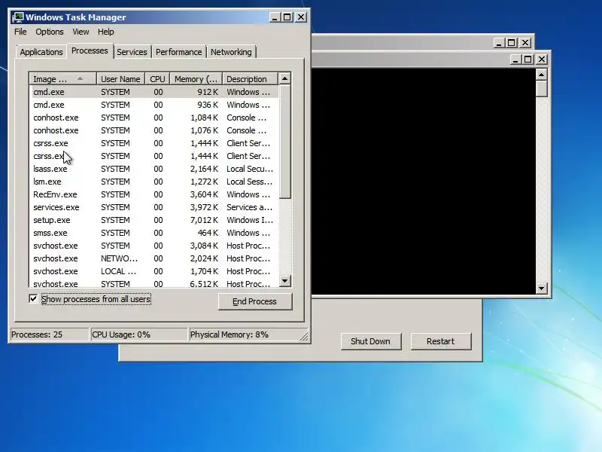The height and width of the screenshot is (452, 602).
Task: Open the Help menu
Action: pos(105,32)
